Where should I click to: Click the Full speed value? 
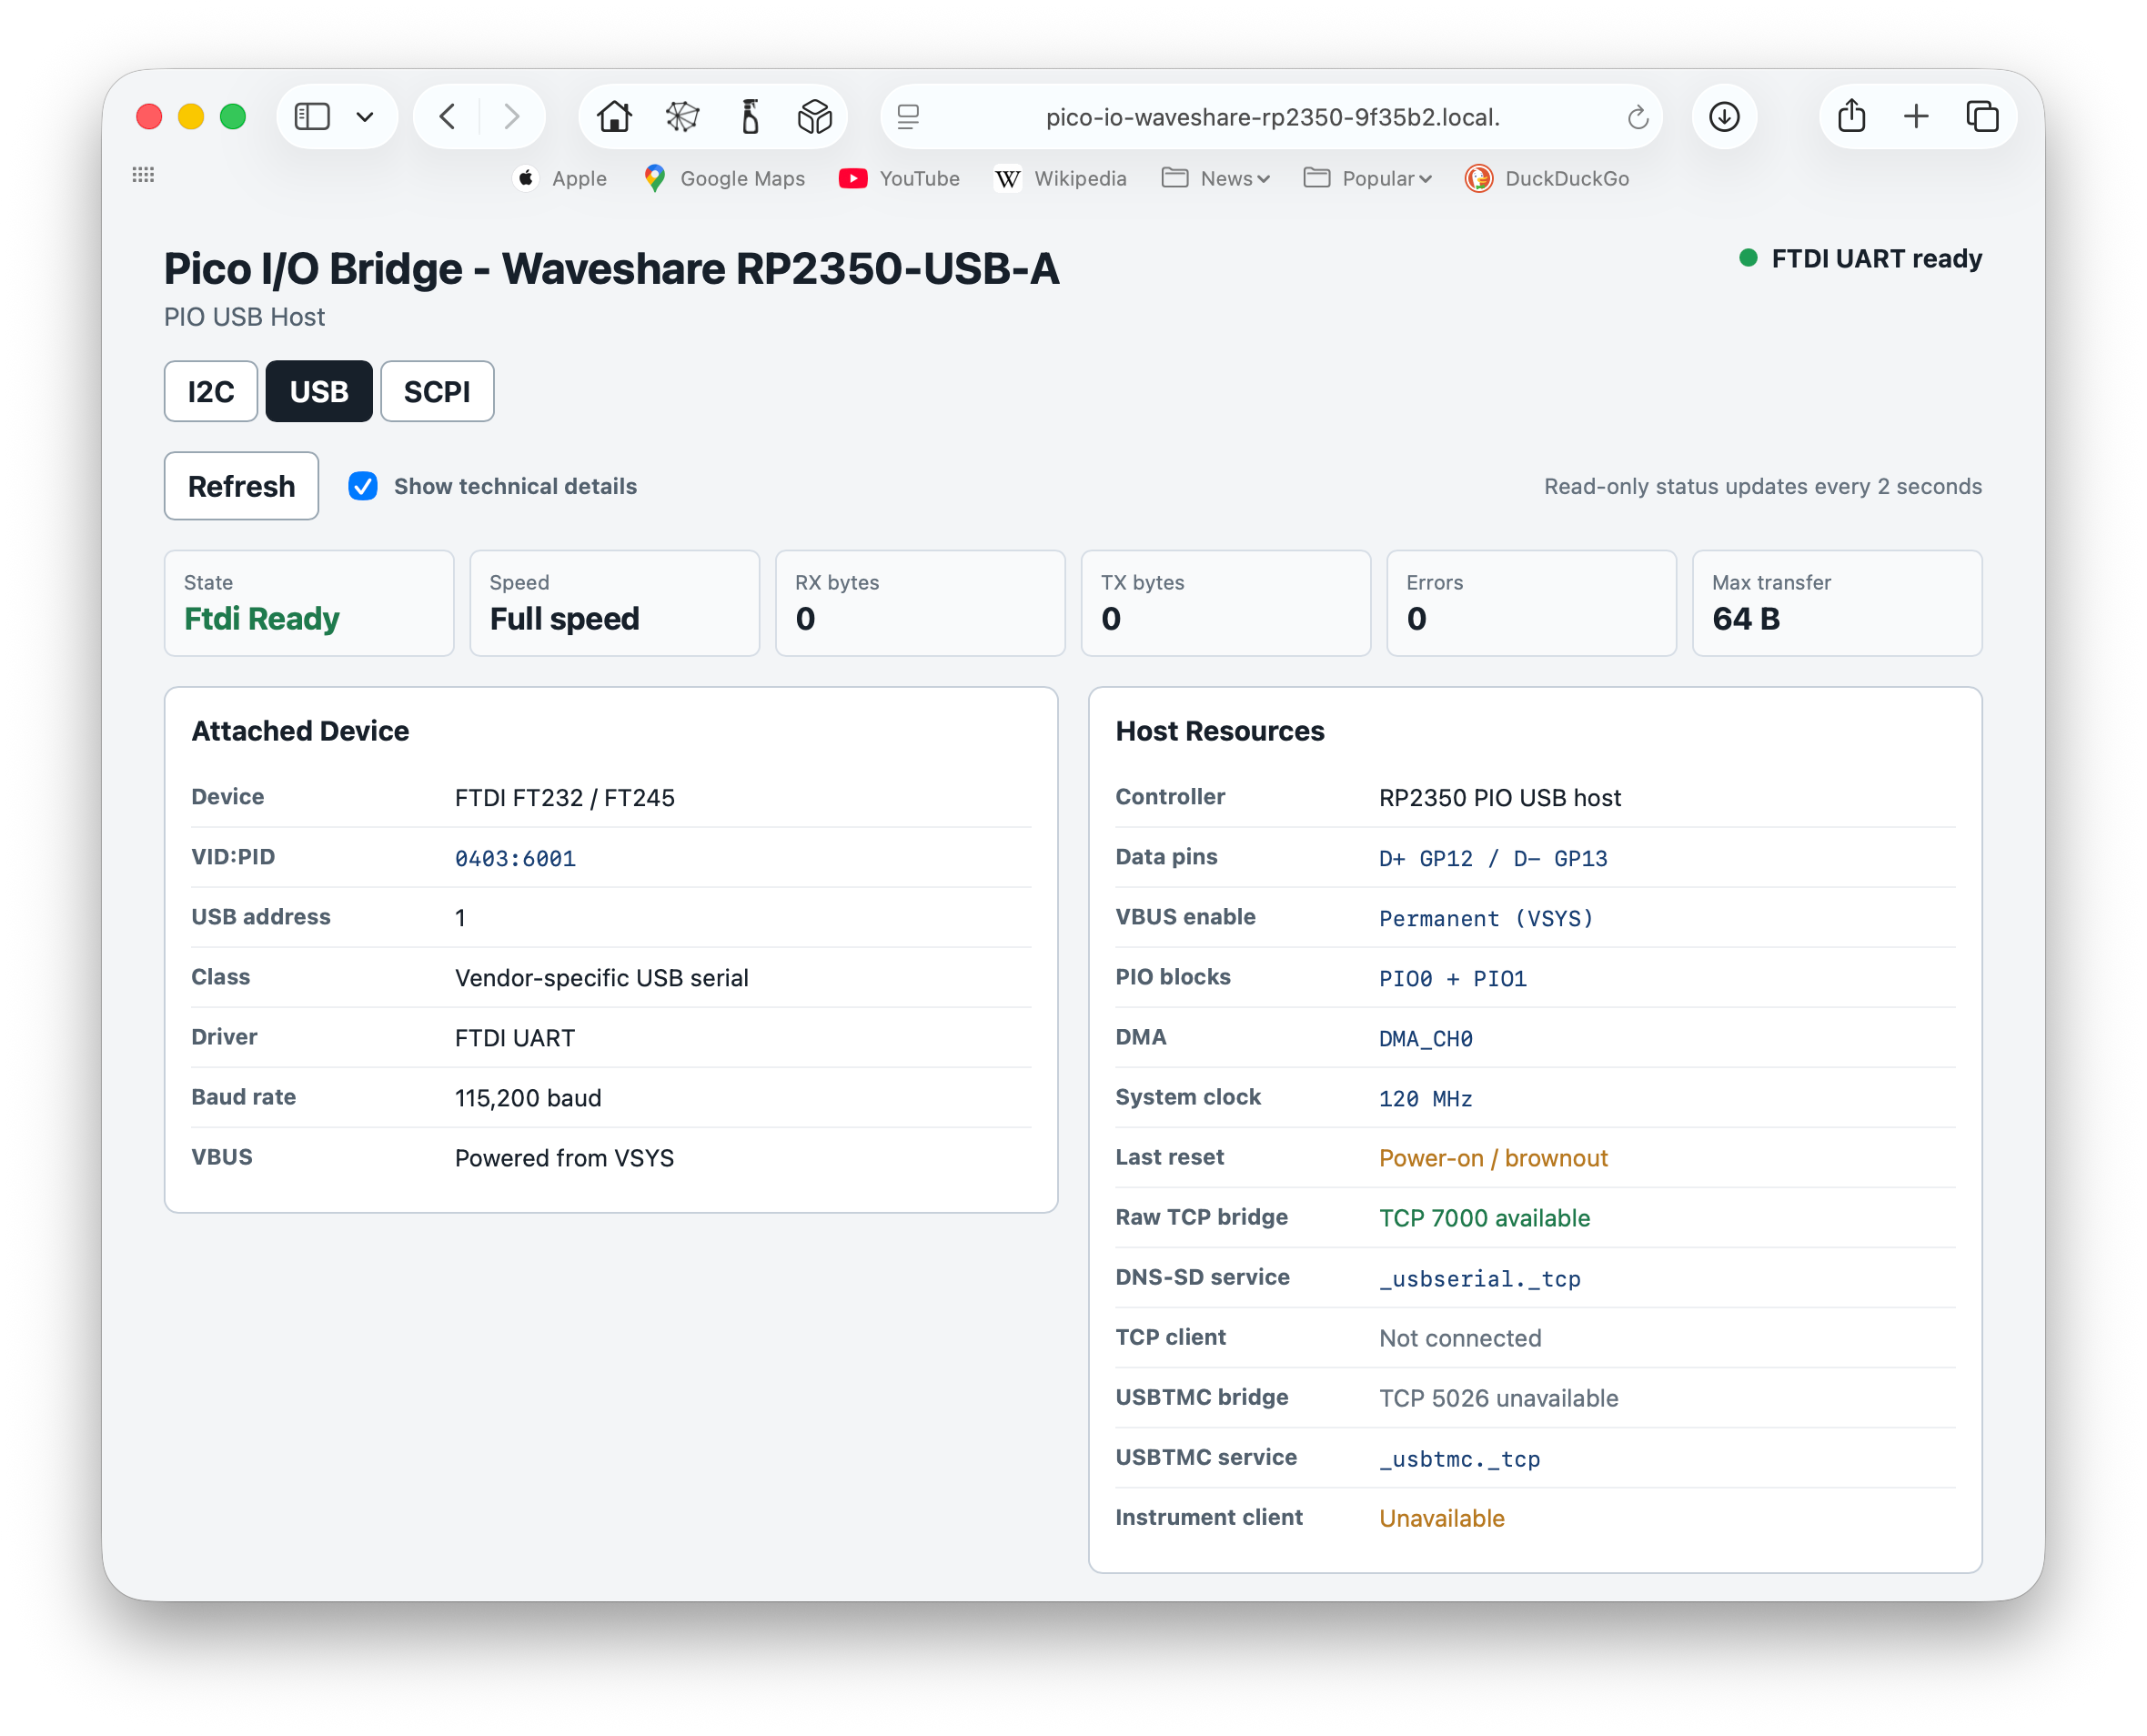(x=564, y=619)
